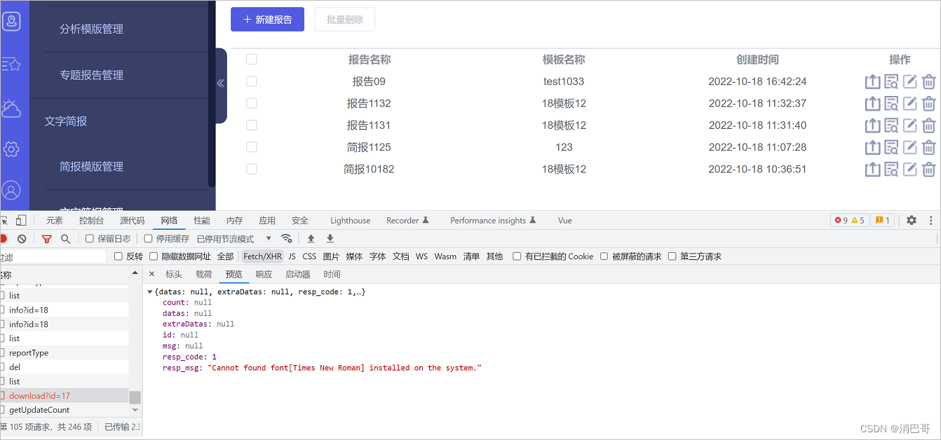941x440 pixels.
Task: Enable the 保留日志 checkbox
Action: 89,238
